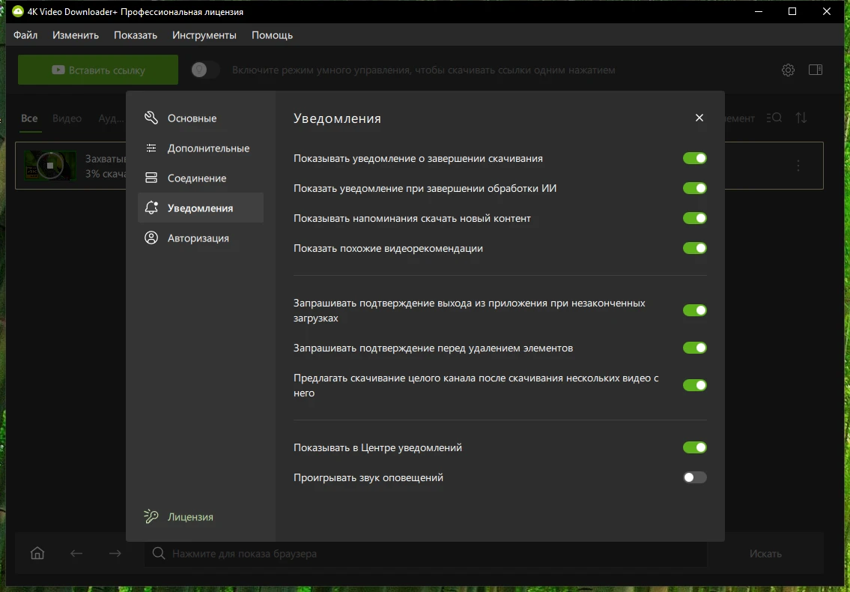Click the home icon in browser bar
Image resolution: width=850 pixels, height=592 pixels.
pos(37,554)
